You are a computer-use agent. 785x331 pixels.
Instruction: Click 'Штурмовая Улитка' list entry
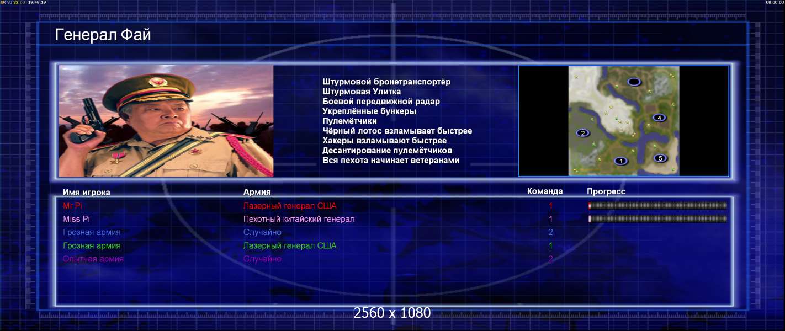pos(362,92)
